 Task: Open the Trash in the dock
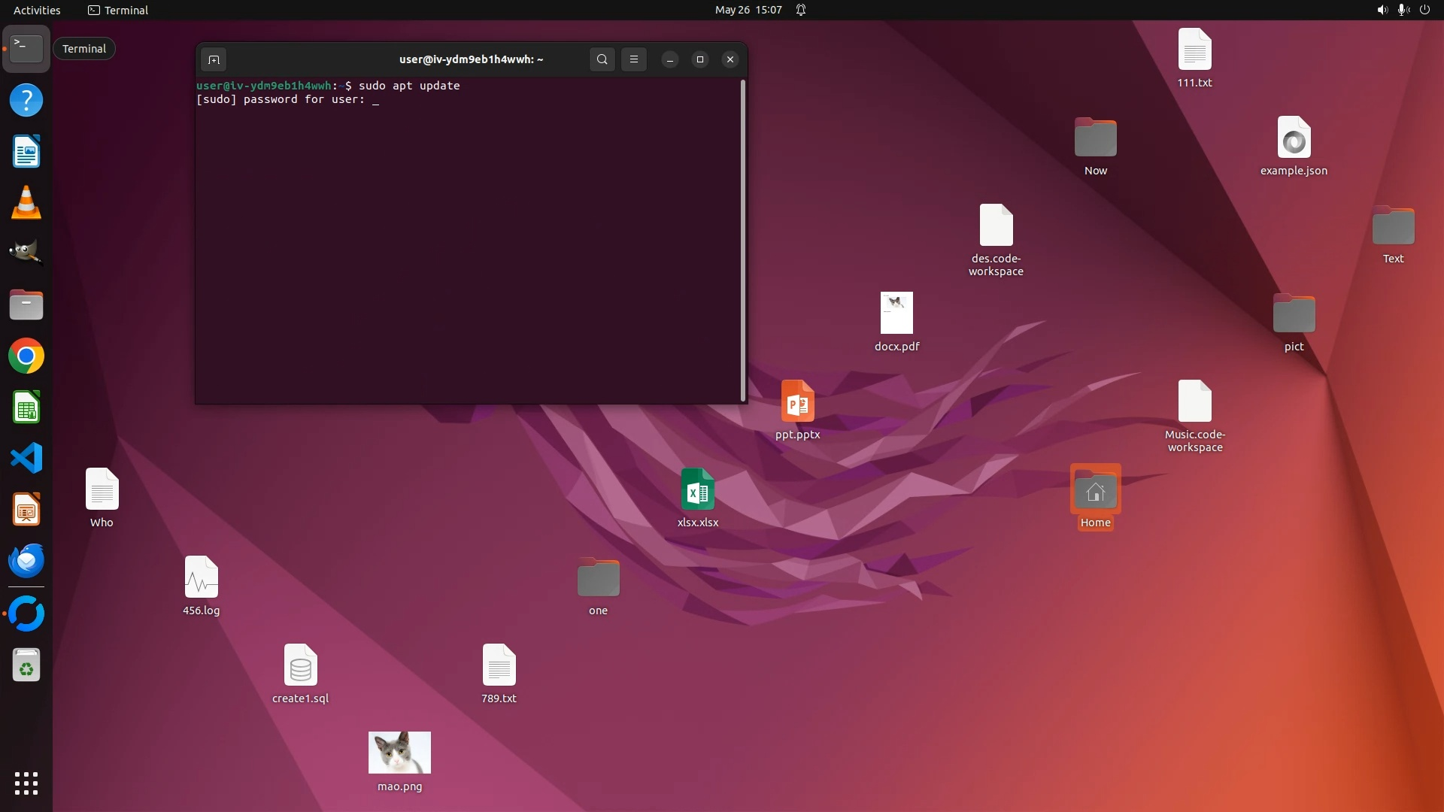pyautogui.click(x=26, y=665)
